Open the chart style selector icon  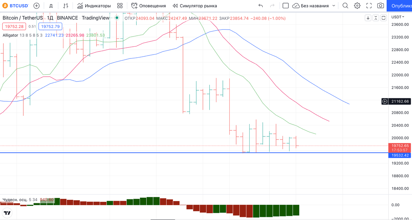(x=66, y=5)
